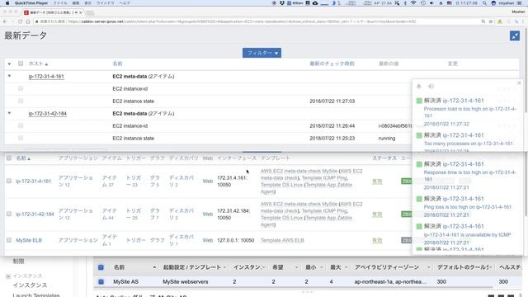Viewport: 528px width, 297px height.
Task: Go to browser home page icon
Action: [x=28, y=21]
